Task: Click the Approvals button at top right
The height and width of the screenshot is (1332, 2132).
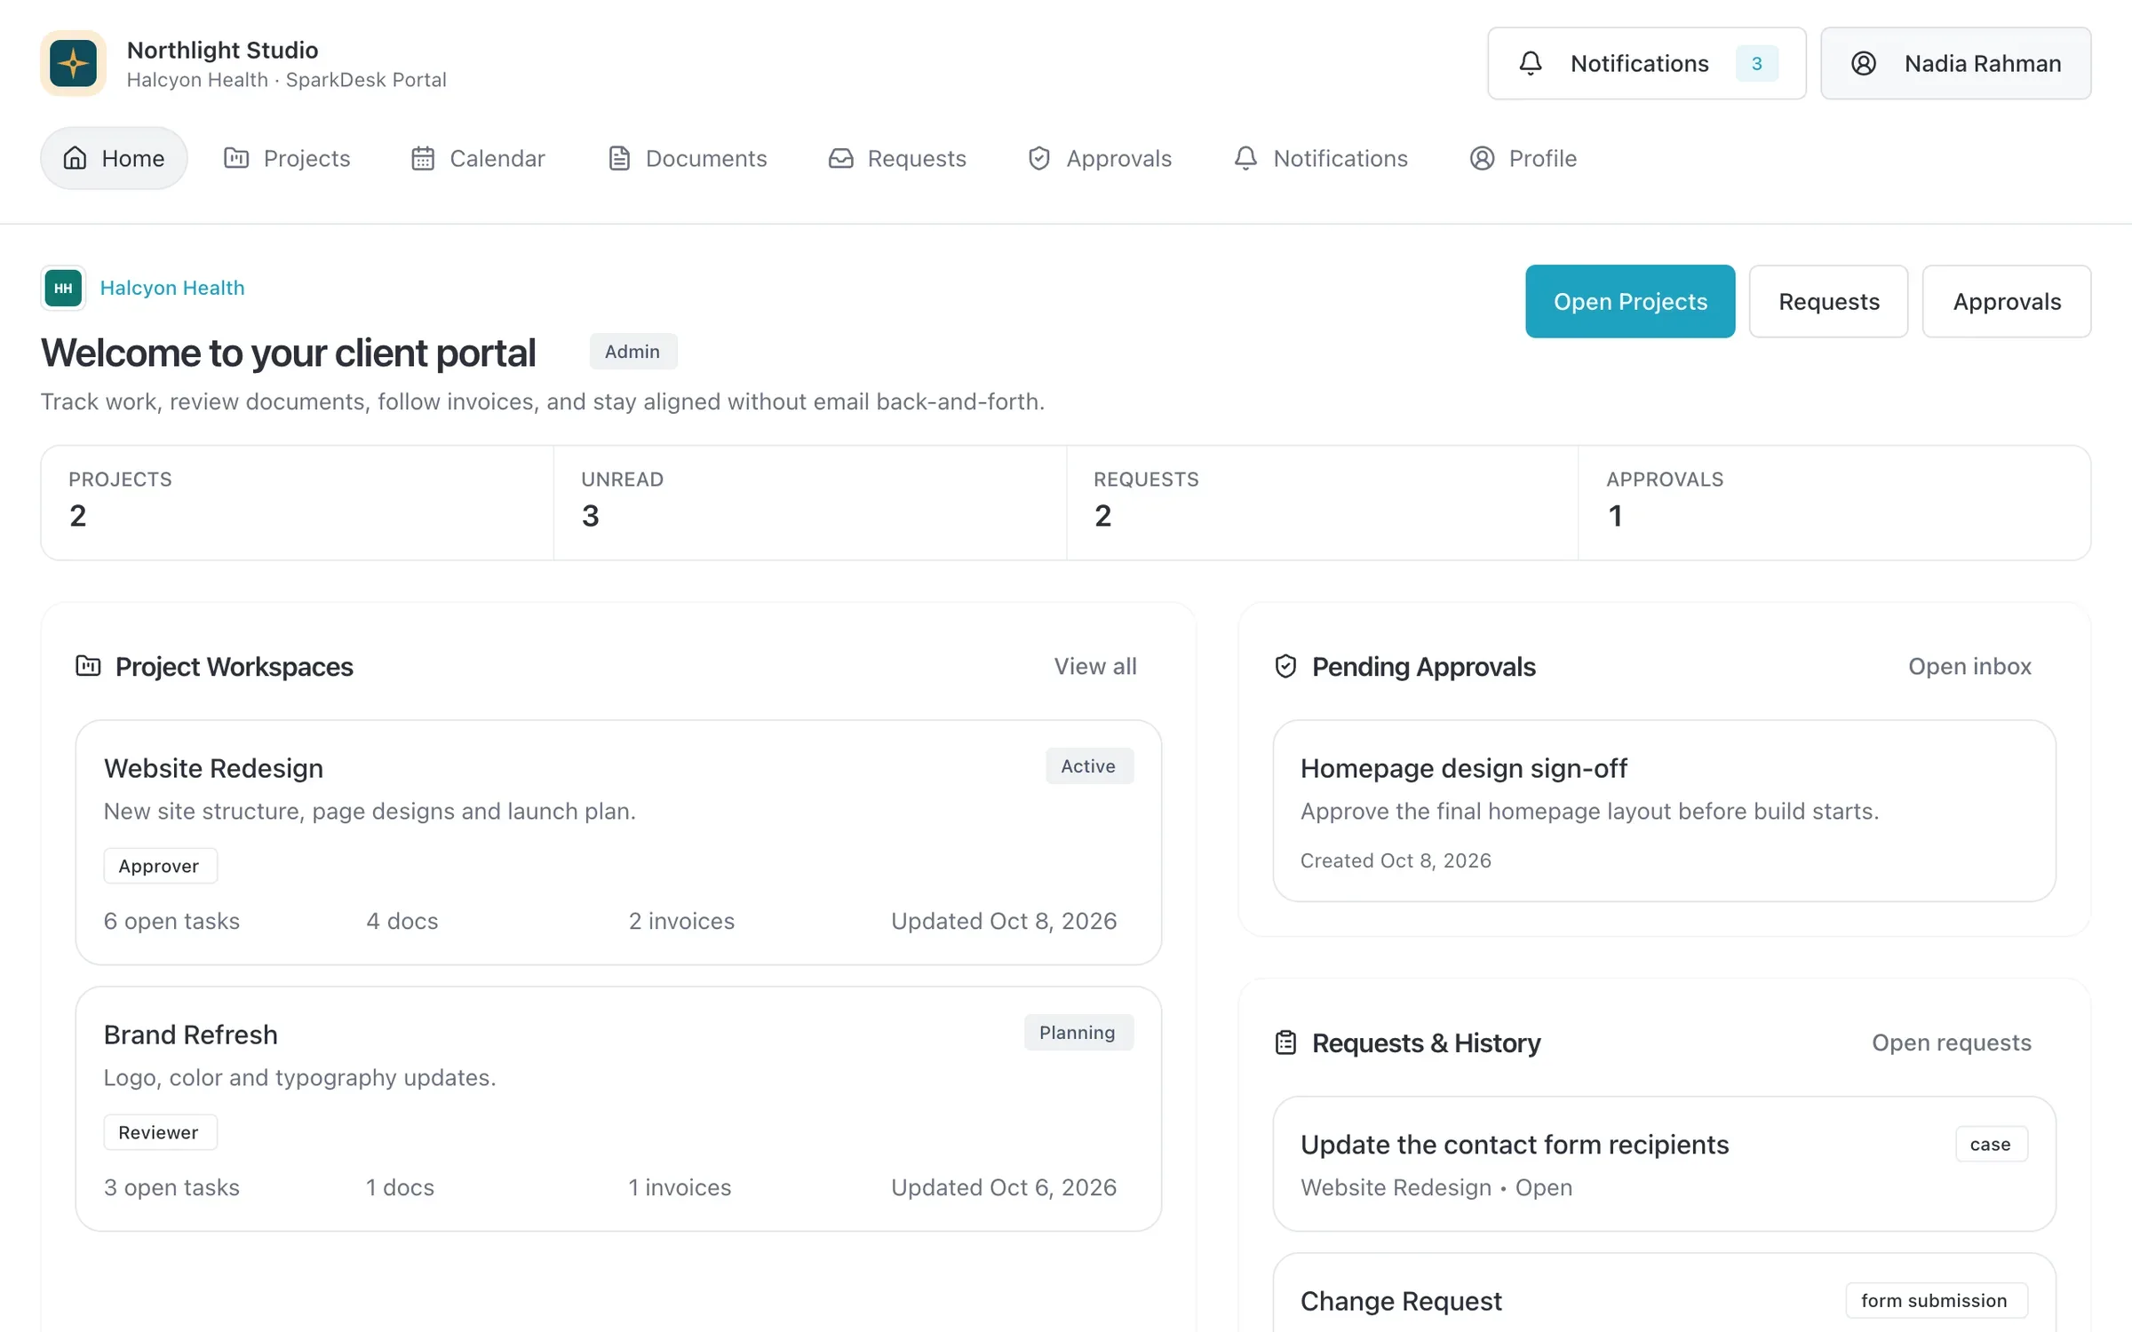Action: [2006, 301]
